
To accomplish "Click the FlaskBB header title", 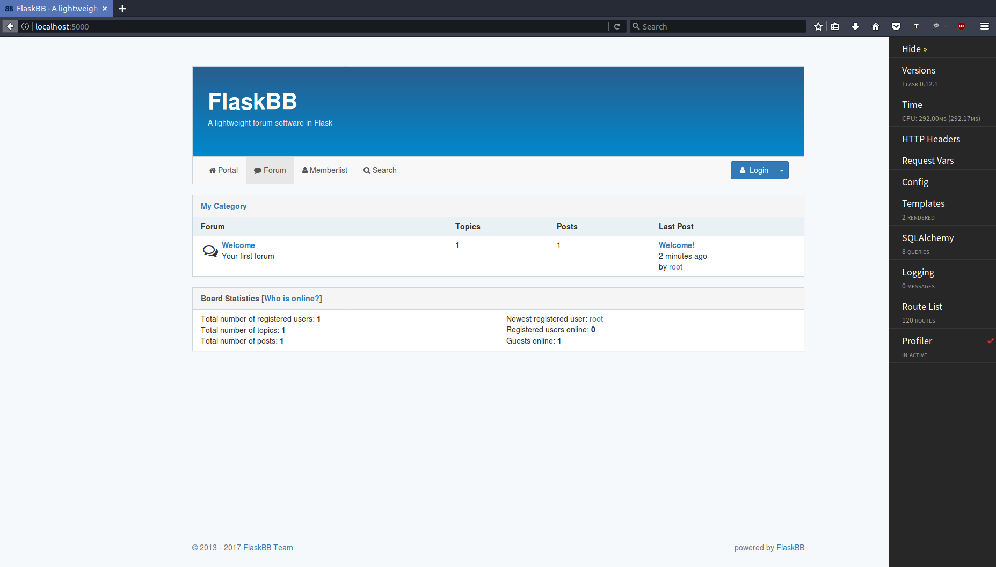I will 252,101.
